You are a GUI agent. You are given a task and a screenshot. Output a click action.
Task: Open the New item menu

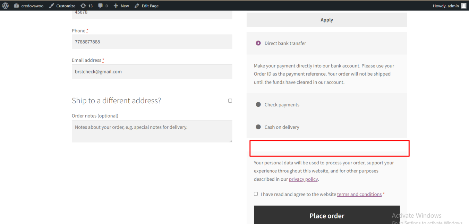click(x=121, y=6)
